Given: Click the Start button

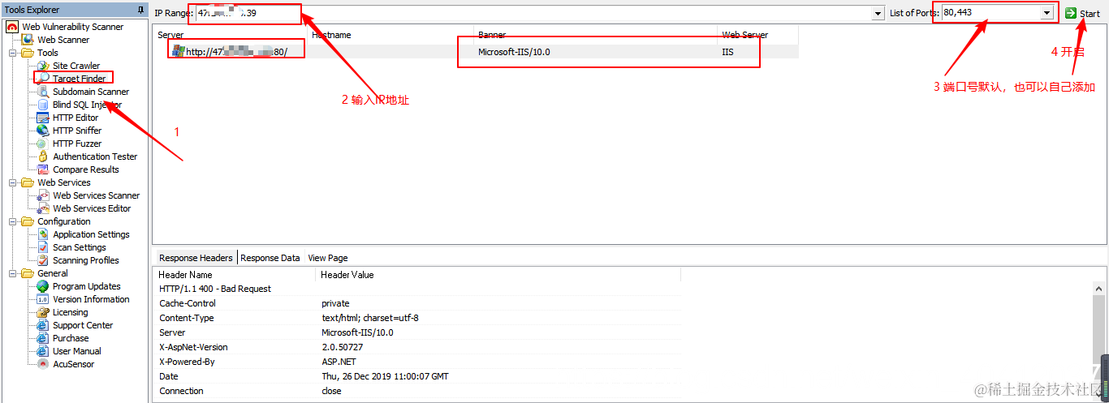Looking at the screenshot, I should click(1082, 14).
